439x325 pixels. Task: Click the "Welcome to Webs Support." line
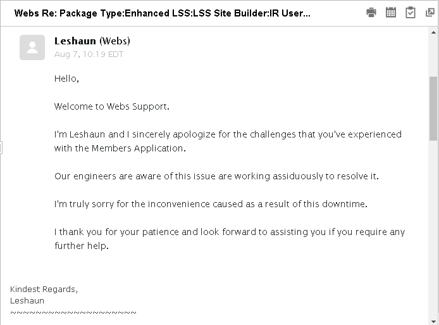point(112,106)
